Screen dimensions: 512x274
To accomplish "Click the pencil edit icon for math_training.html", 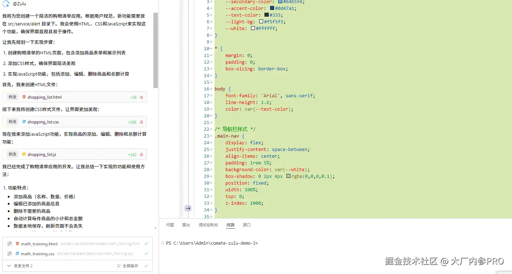I will 10,243.
